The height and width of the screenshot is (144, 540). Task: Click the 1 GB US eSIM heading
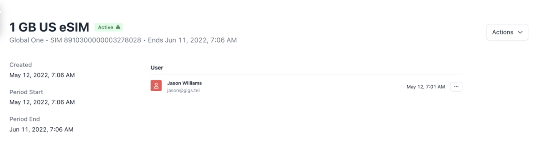[49, 27]
